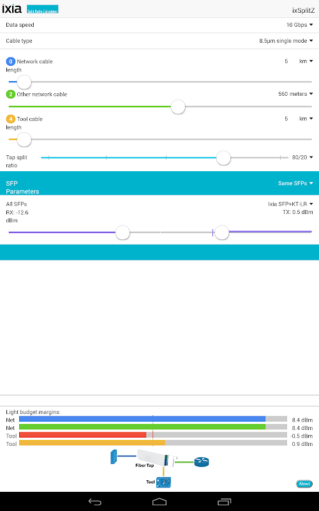
Task: Tap the ixia logo
Action: [x=11, y=9]
